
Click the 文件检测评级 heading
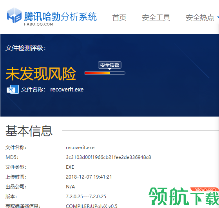25,48
